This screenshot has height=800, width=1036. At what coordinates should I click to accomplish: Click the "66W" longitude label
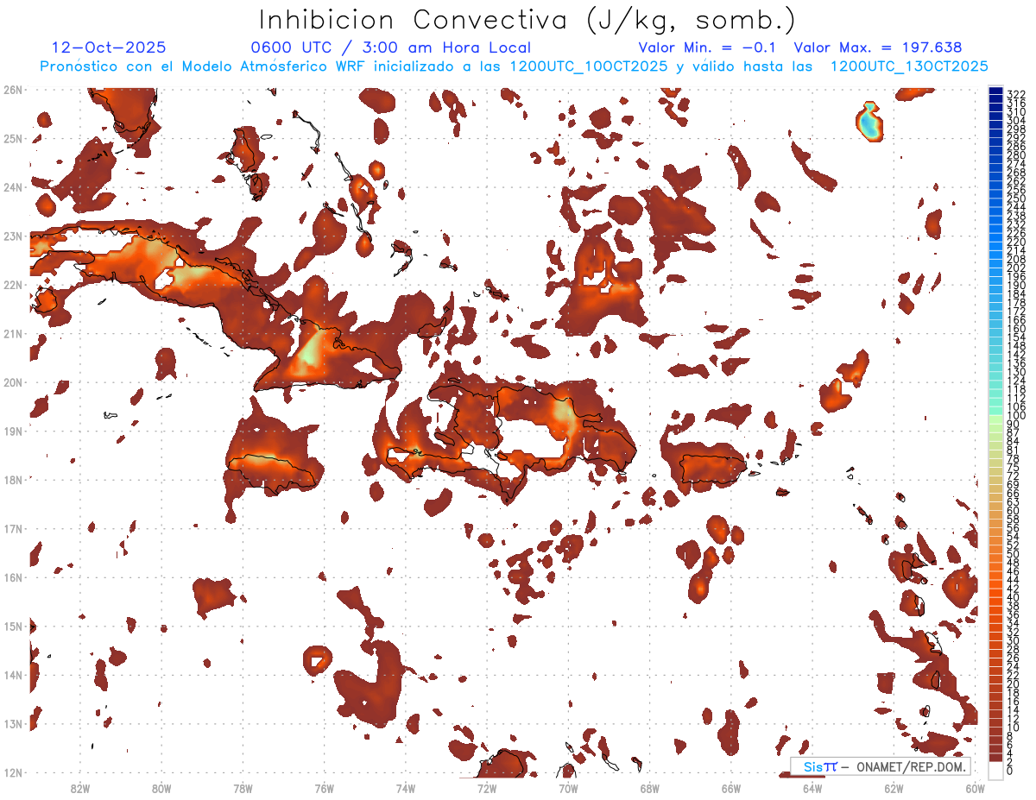(731, 788)
